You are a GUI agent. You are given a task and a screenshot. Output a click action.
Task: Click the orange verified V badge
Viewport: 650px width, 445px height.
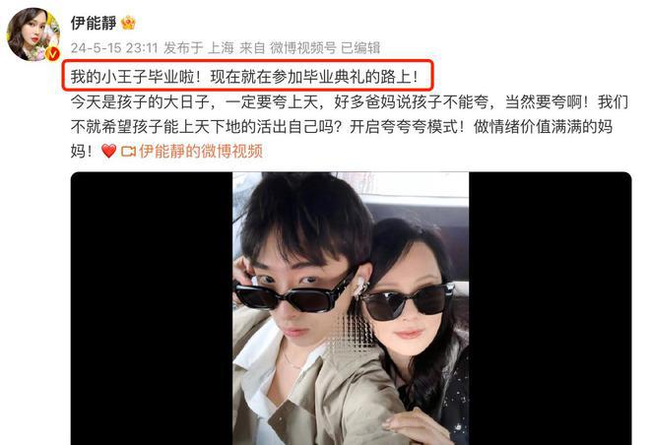(52, 54)
